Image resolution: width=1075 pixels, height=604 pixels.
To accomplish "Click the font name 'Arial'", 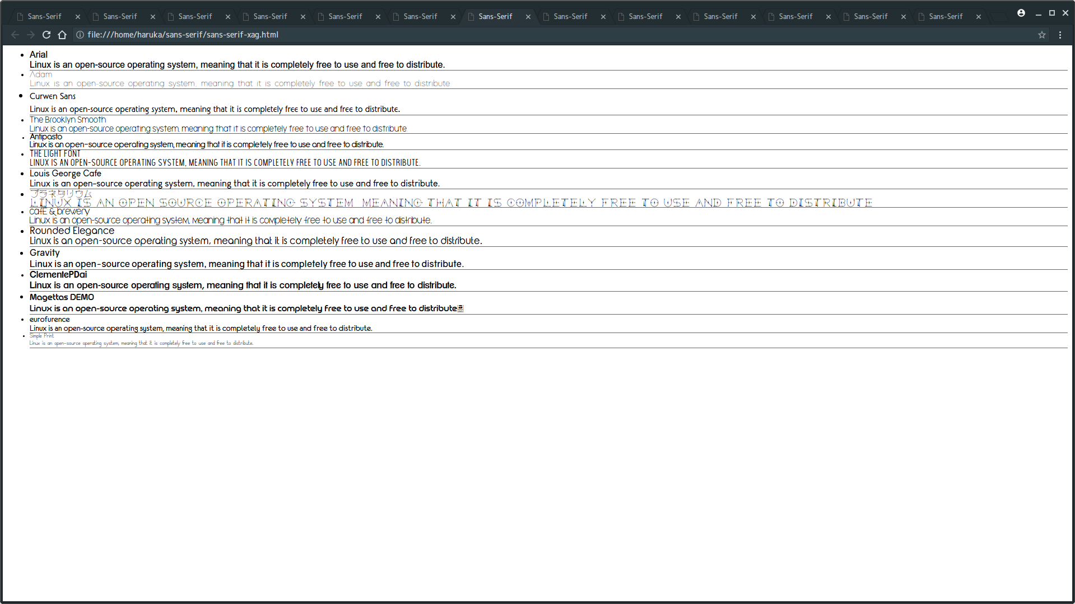I will coord(39,55).
